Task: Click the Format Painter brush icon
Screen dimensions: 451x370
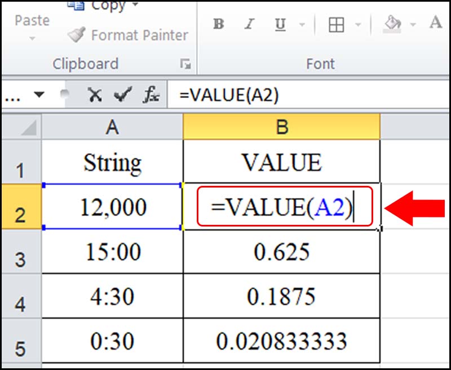Action: tap(77, 35)
